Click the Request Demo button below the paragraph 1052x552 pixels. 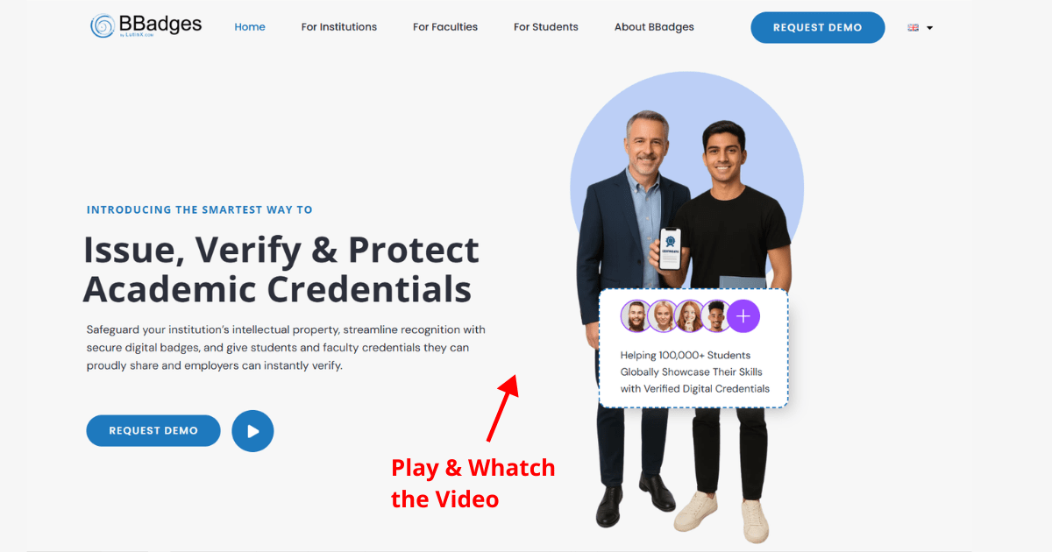(x=153, y=431)
